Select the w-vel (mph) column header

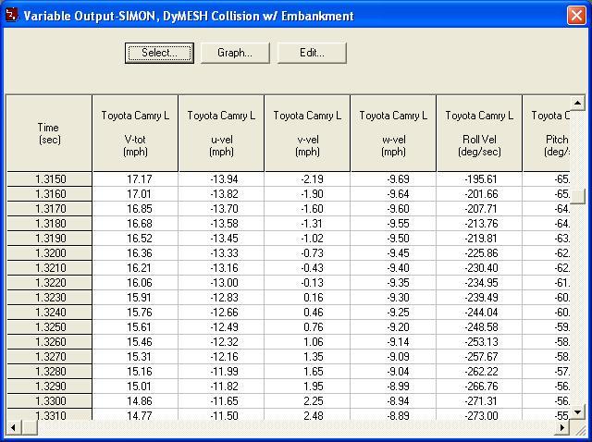tap(392, 133)
